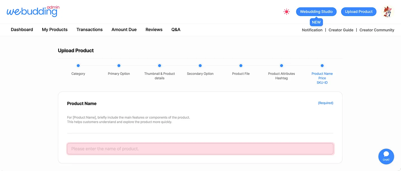Open the Reviews menu item

pos(154,30)
